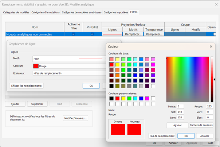Choose the bright magenta swatch in basic colors

tap(153, 65)
